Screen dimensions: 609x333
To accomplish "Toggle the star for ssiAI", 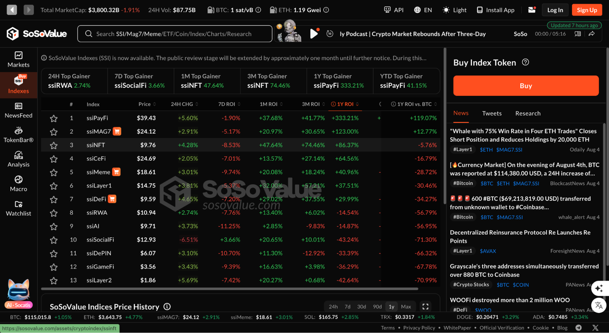I will (x=54, y=227).
